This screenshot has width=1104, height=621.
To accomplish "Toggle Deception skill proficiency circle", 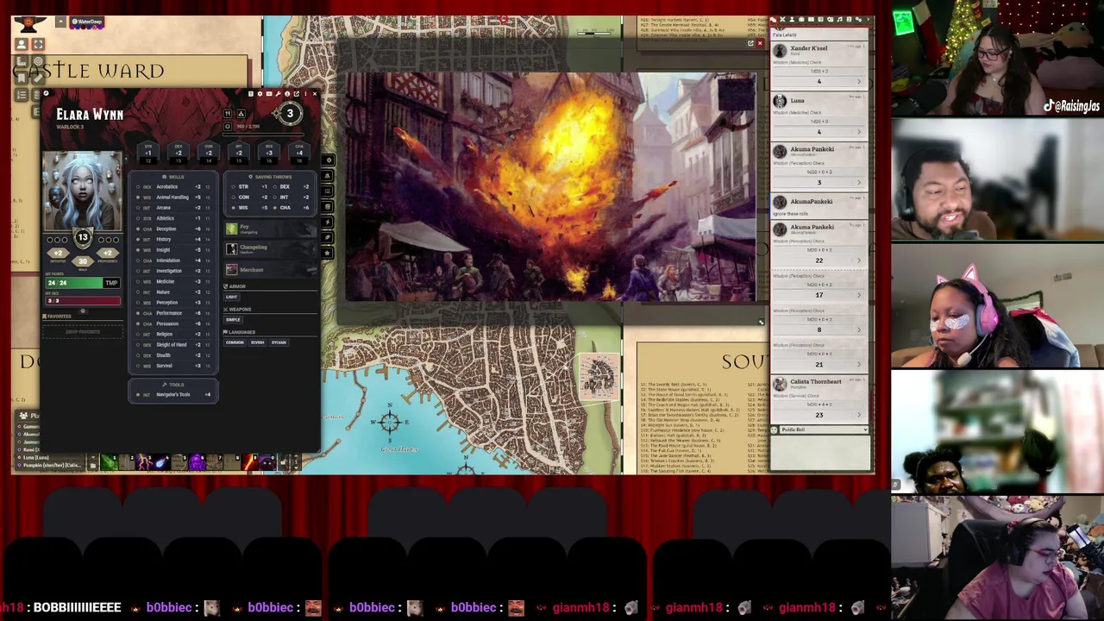I will pyautogui.click(x=138, y=229).
